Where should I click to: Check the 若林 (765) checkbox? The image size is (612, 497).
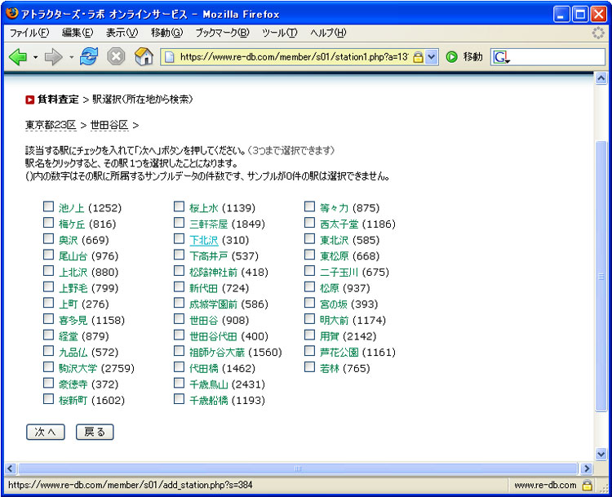click(x=309, y=367)
